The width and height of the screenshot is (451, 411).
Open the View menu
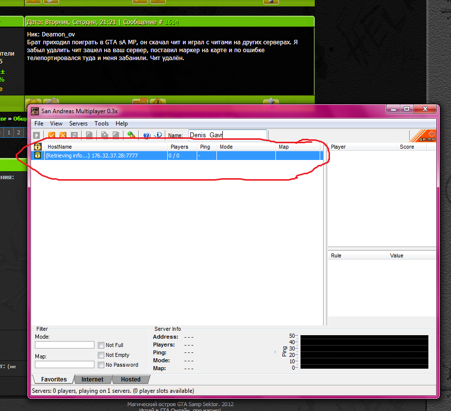pos(56,124)
